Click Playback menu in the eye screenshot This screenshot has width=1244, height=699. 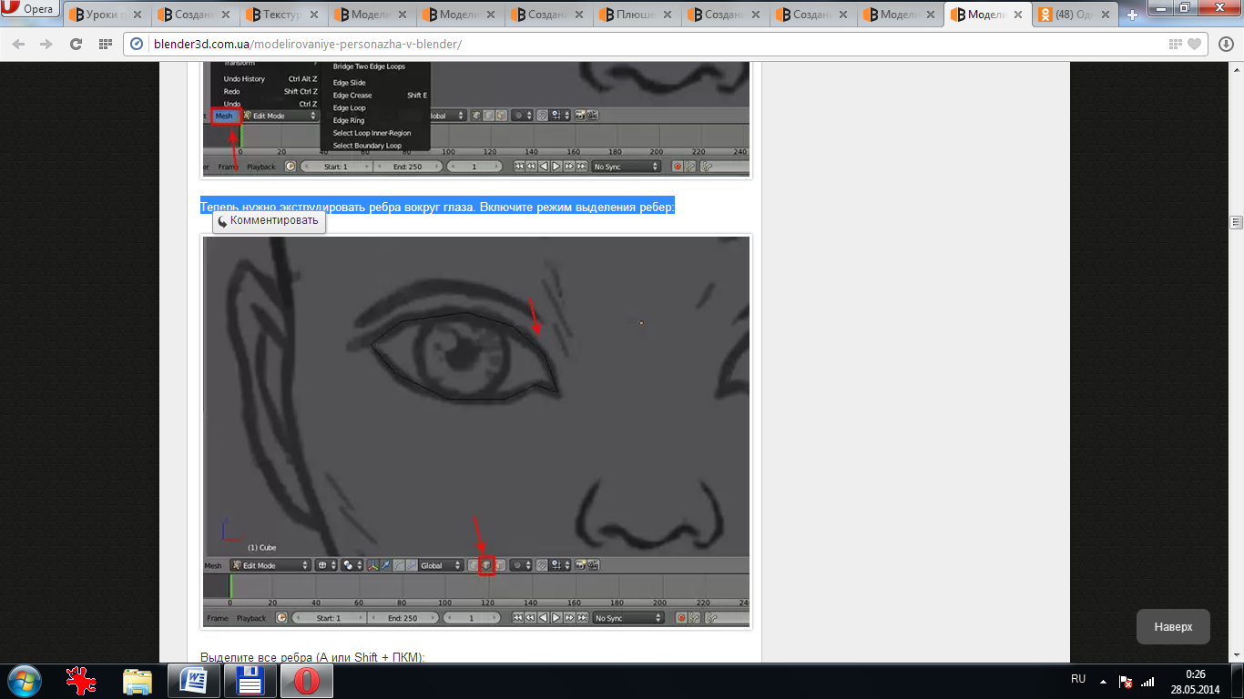coord(251,618)
